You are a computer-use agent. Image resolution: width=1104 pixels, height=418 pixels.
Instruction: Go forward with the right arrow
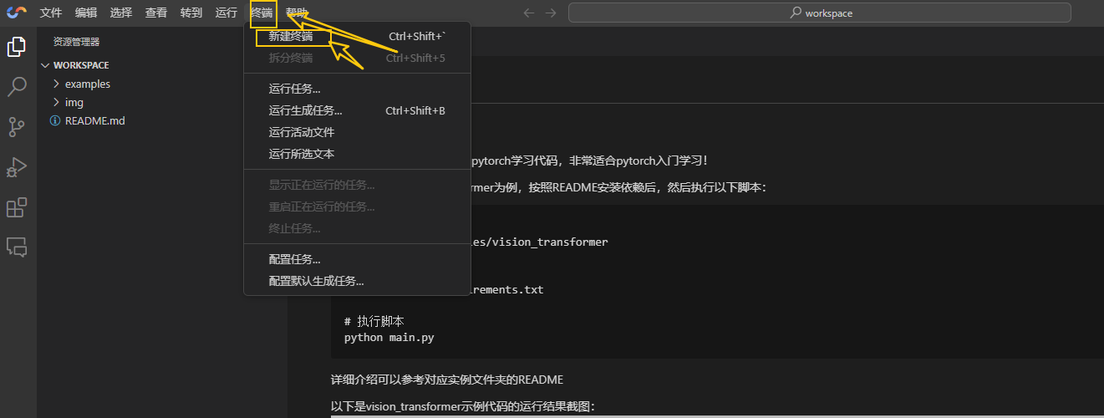point(550,13)
